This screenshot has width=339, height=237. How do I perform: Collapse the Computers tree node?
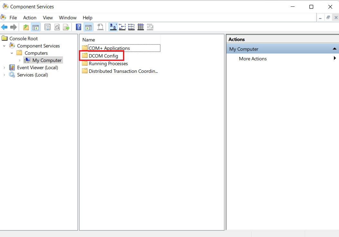(x=12, y=53)
